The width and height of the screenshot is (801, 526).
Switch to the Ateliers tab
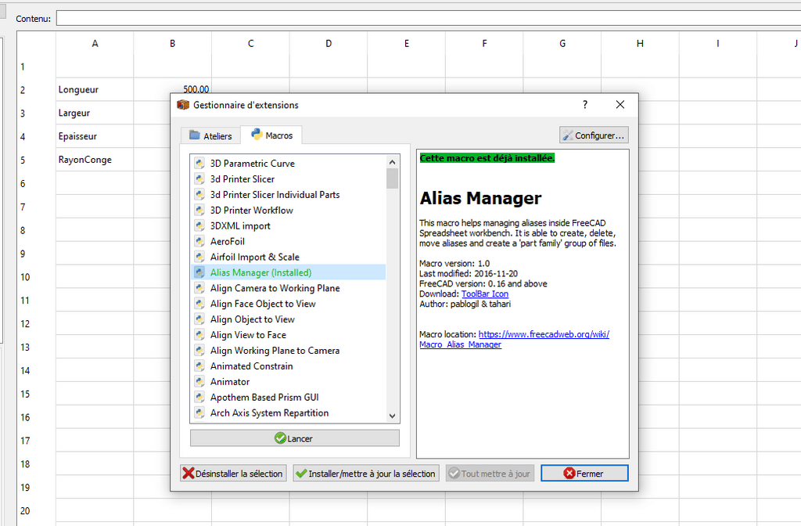pyautogui.click(x=210, y=136)
